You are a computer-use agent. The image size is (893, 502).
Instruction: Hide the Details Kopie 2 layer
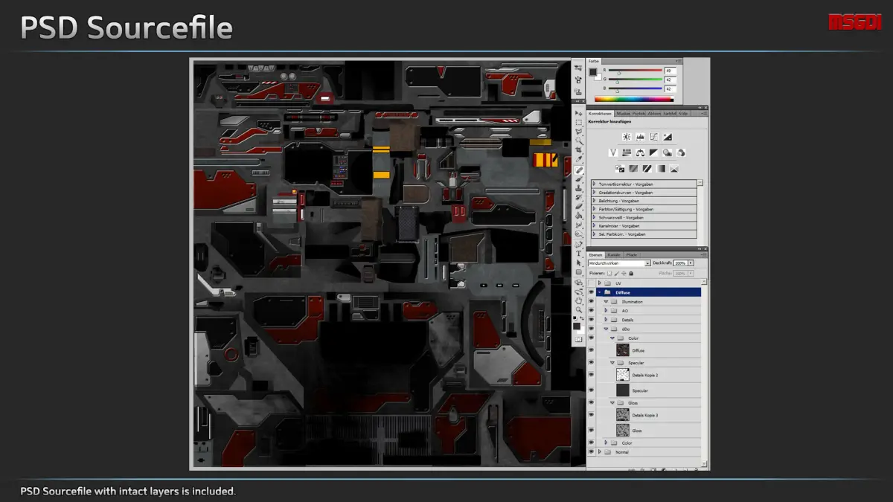click(x=591, y=375)
